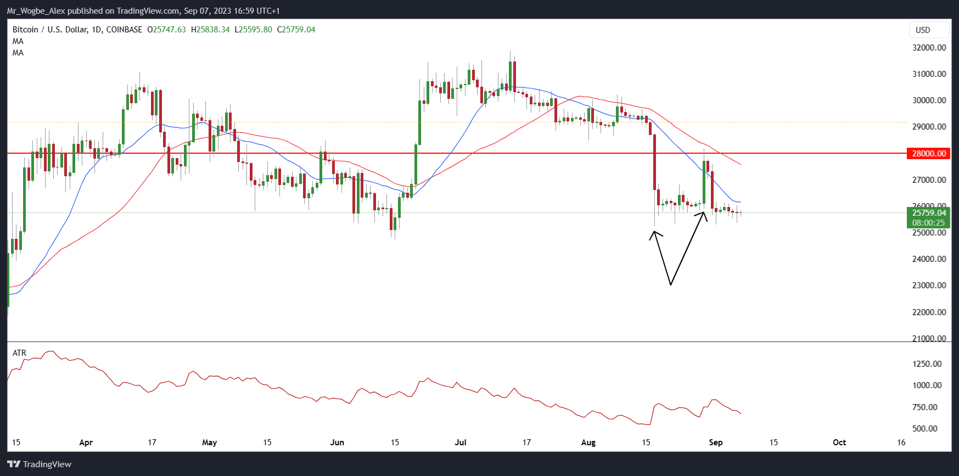Image resolution: width=959 pixels, height=476 pixels.
Task: Click the 25000.00 price axis label
Action: (929, 233)
